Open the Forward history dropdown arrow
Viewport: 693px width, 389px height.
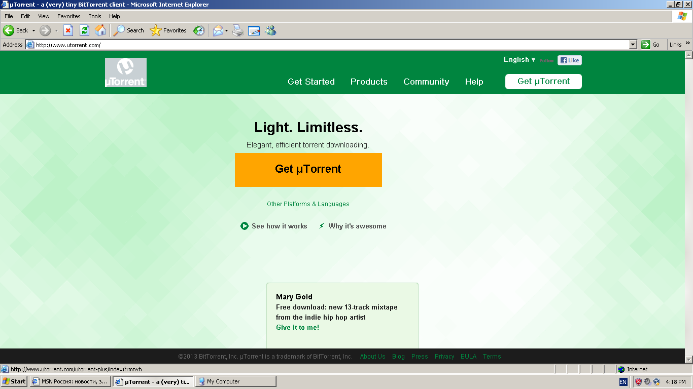click(56, 30)
